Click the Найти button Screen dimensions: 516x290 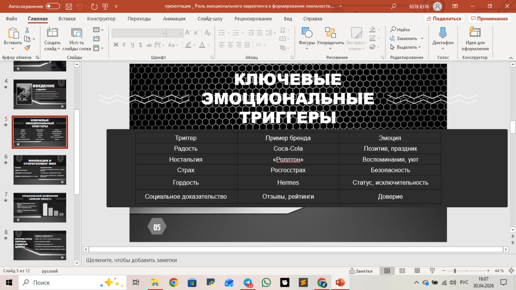(400, 29)
